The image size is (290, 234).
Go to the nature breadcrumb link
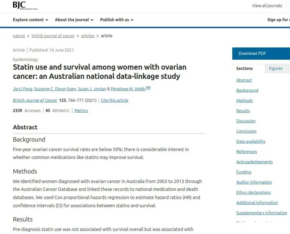[19, 35]
